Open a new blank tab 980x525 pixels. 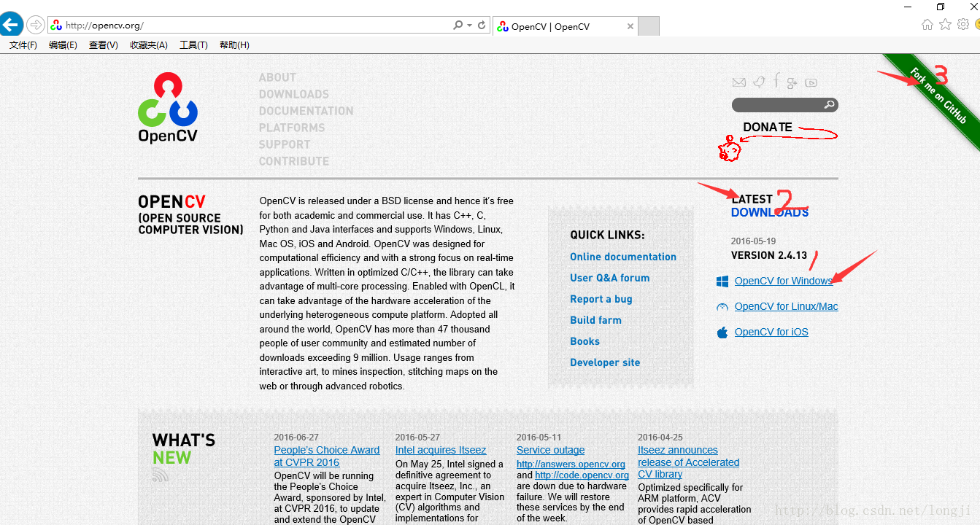(649, 26)
